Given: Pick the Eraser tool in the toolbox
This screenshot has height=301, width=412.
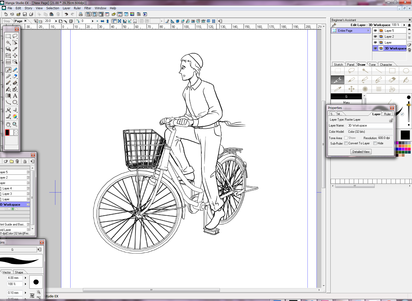Looking at the screenshot, I should tap(15, 76).
